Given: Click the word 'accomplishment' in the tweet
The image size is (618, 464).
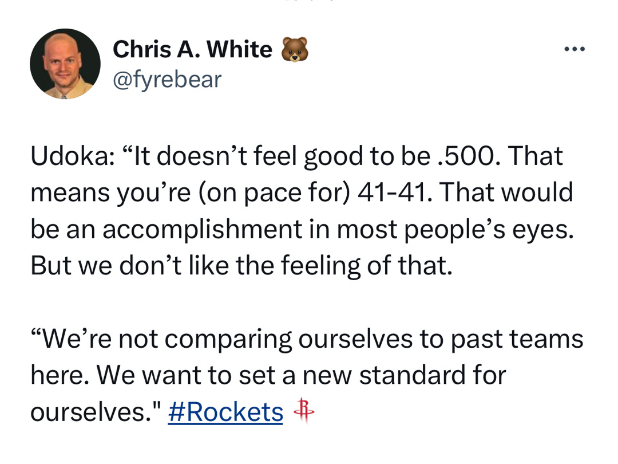Looking at the screenshot, I should coord(202,230).
